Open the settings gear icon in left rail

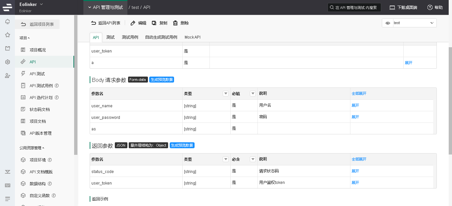7,62
